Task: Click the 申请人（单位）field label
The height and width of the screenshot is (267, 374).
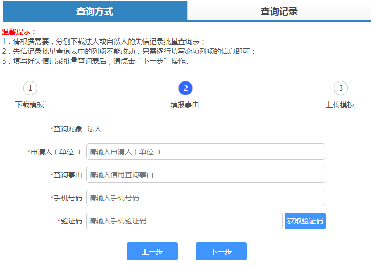Action: 55,152
